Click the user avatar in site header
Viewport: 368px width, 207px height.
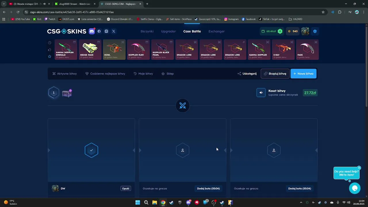(305, 31)
